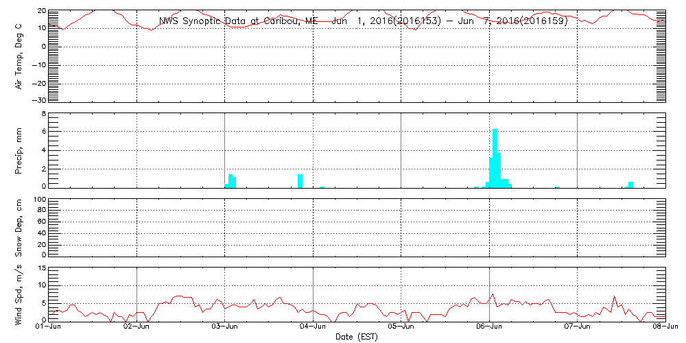This screenshot has width=686, height=343.
Task: Click the Date (EST) axis title
Action: pyautogui.click(x=356, y=337)
